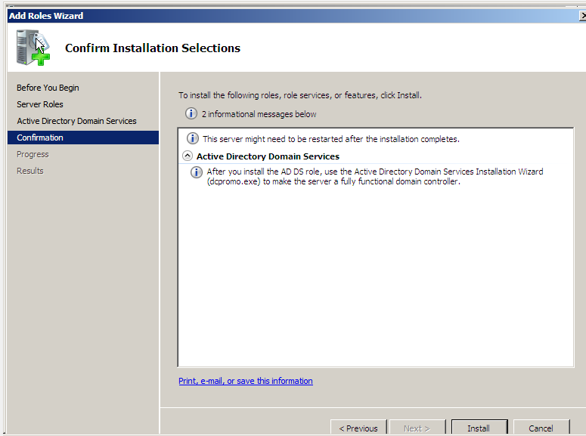Viewport: 586px width, 436px height.
Task: Click the 'To install the following roles' instruction
Action: pyautogui.click(x=300, y=95)
